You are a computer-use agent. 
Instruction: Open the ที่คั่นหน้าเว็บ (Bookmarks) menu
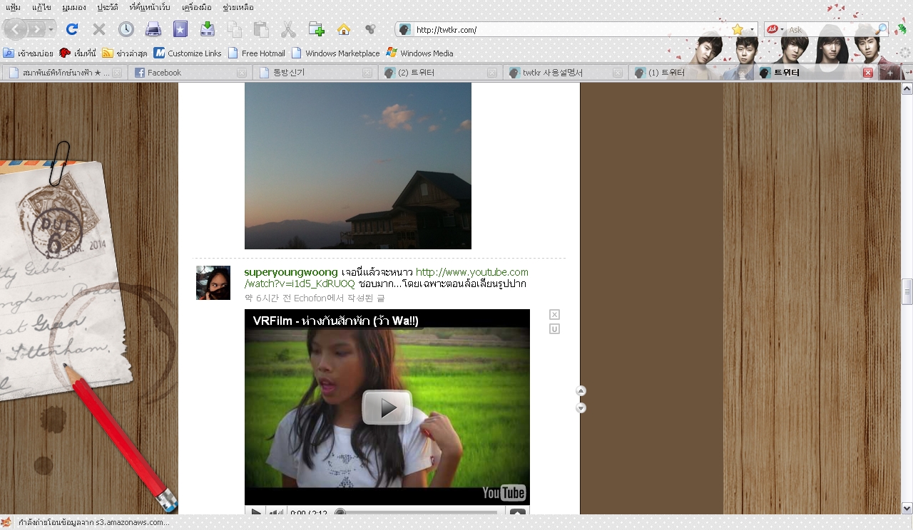[x=151, y=7]
